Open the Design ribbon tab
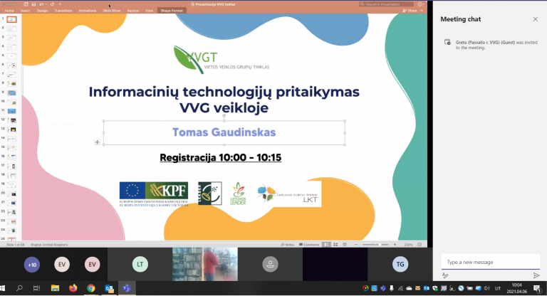Image resolution: width=547 pixels, height=296 pixels. tap(42, 11)
